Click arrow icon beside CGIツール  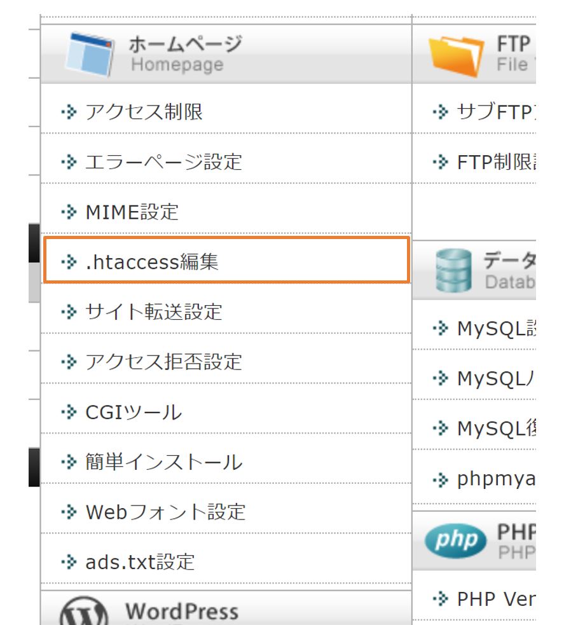click(68, 412)
